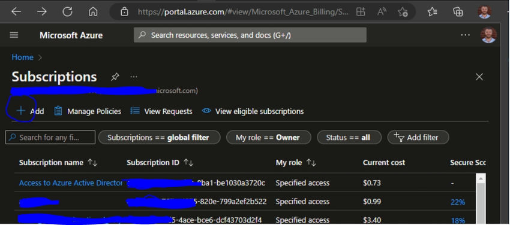Sort by Subscription ID column
The height and width of the screenshot is (225, 510).
point(160,163)
